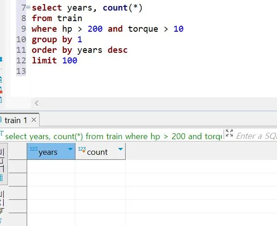Click the executed query text in the result bar
Screen dimensions: 277x226
pyautogui.click(x=113, y=136)
